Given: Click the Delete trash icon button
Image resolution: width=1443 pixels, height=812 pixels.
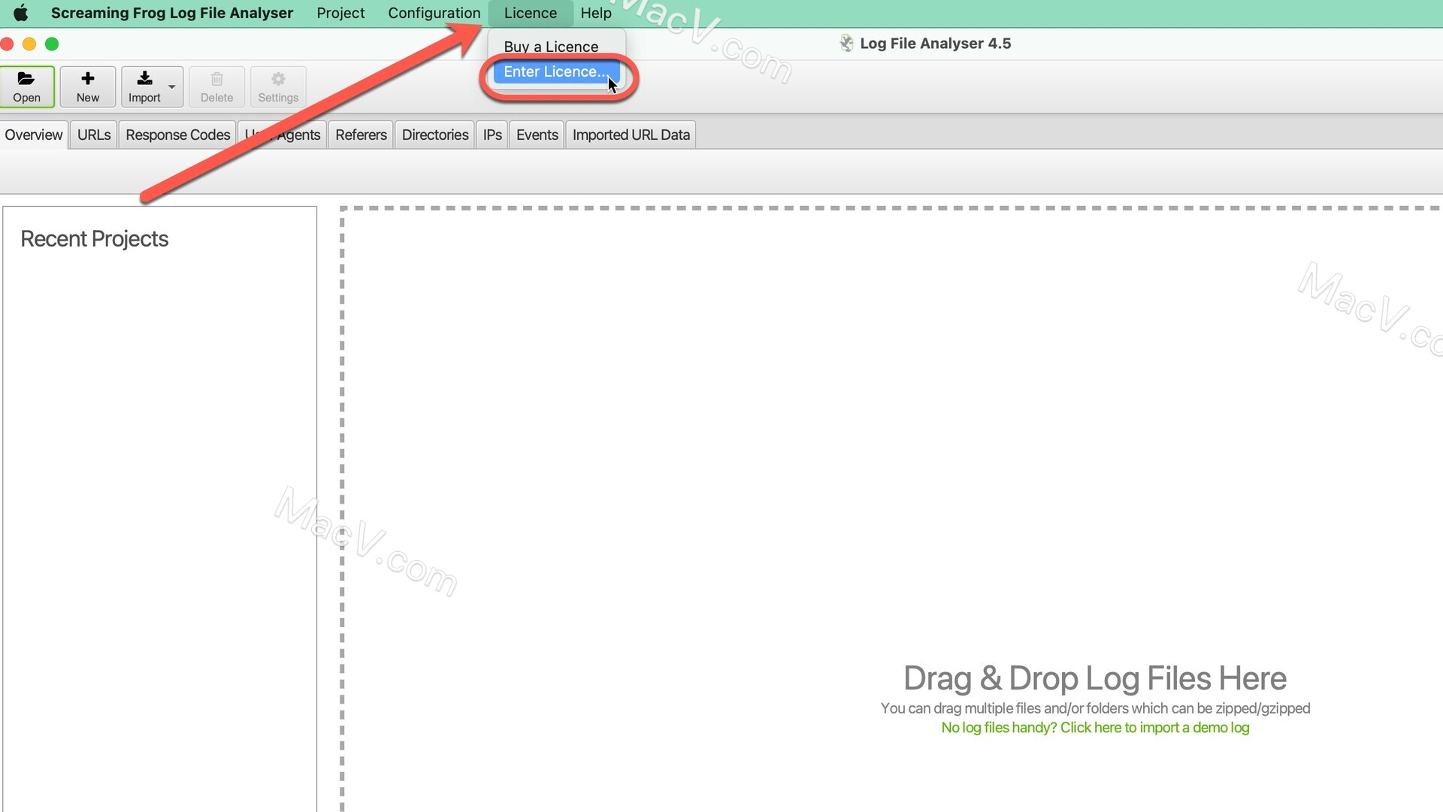Looking at the screenshot, I should point(216,86).
